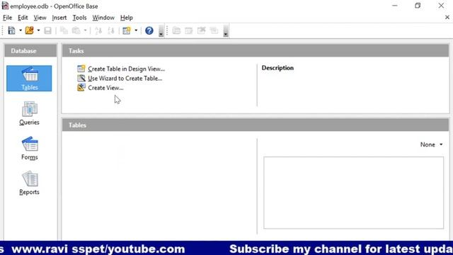Click the Tasks section header
The width and height of the screenshot is (453, 255).
pos(256,51)
